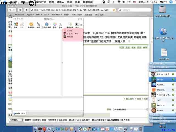The image size is (176, 132).
Task: Expand the Web Mail bookmarks folder
Action: click(x=57, y=15)
